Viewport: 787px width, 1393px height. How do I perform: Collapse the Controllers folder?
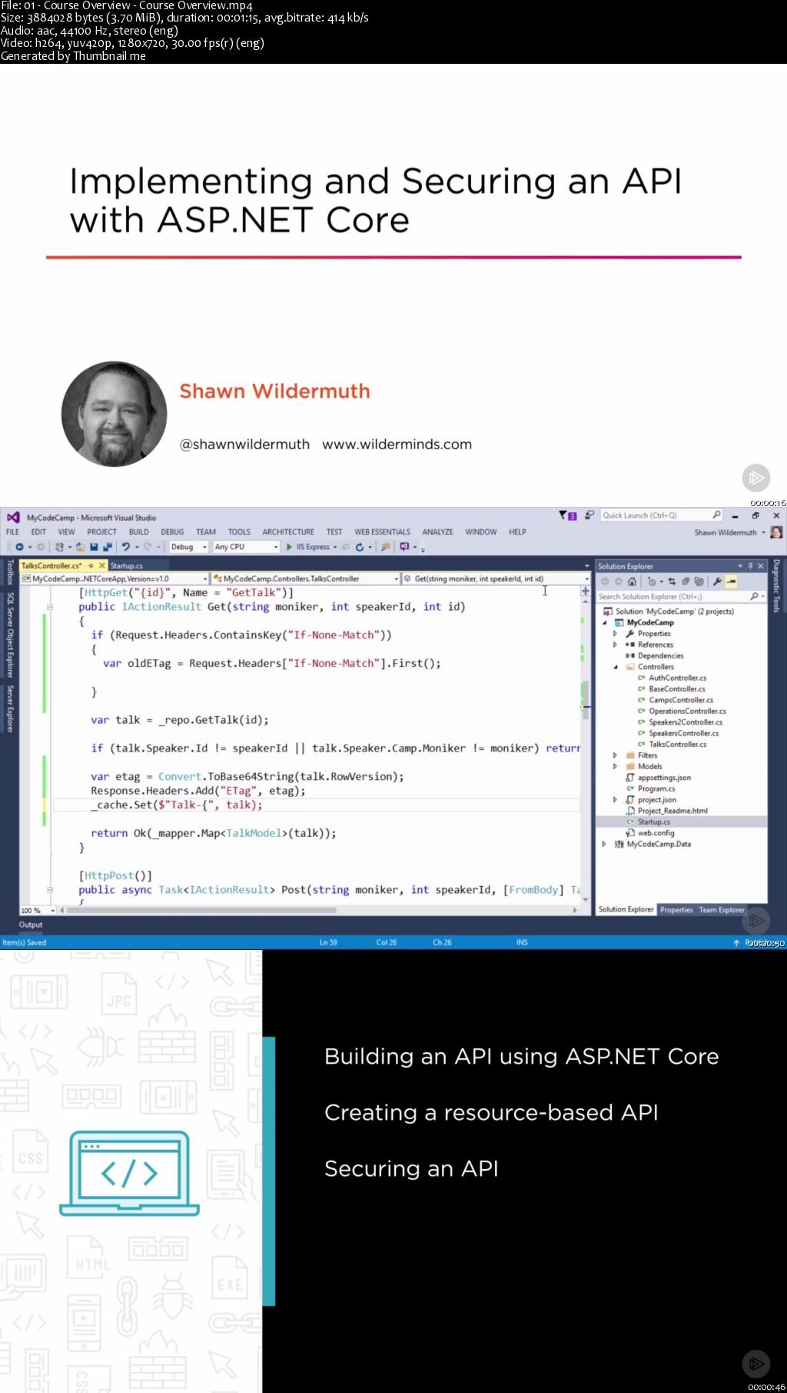pyautogui.click(x=615, y=667)
